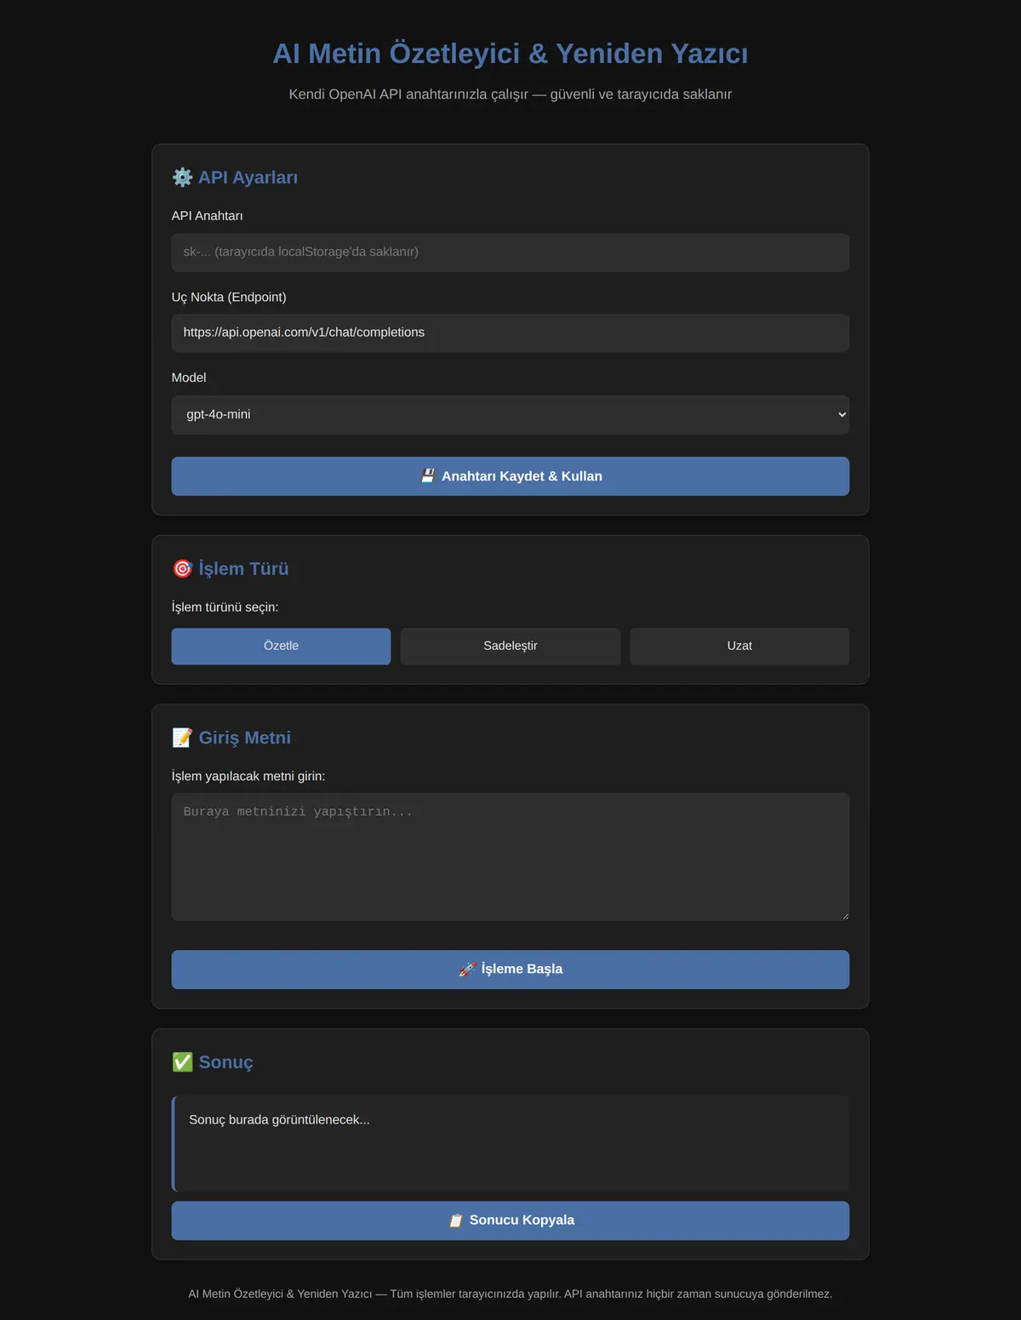Click the İşlem türünü seçin label

pyautogui.click(x=225, y=607)
